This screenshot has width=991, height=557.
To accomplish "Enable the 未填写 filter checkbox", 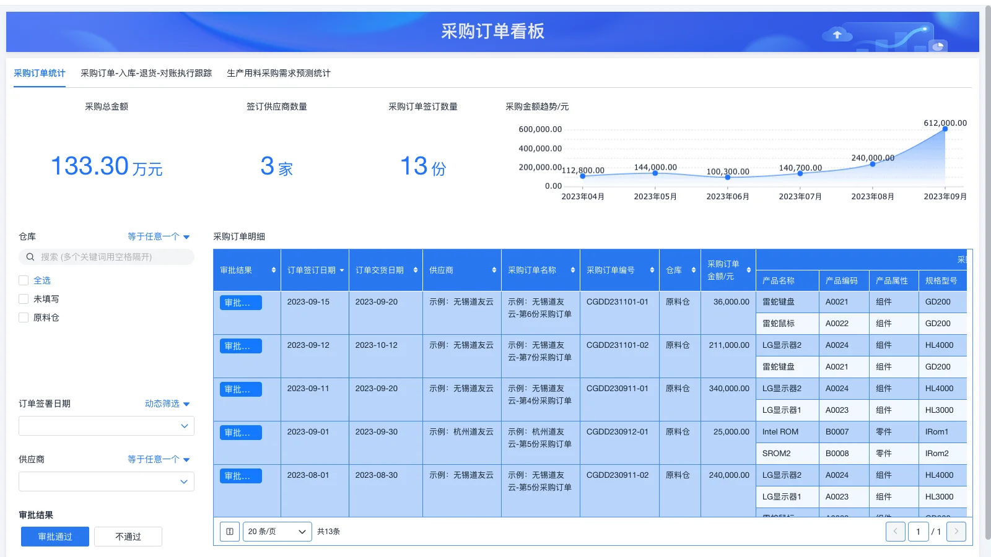I will [24, 298].
